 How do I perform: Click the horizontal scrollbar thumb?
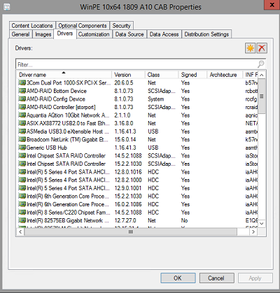(x=131, y=232)
